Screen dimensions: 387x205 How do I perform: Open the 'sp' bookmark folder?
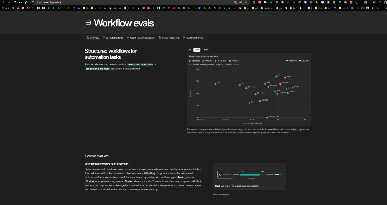click(279, 8)
